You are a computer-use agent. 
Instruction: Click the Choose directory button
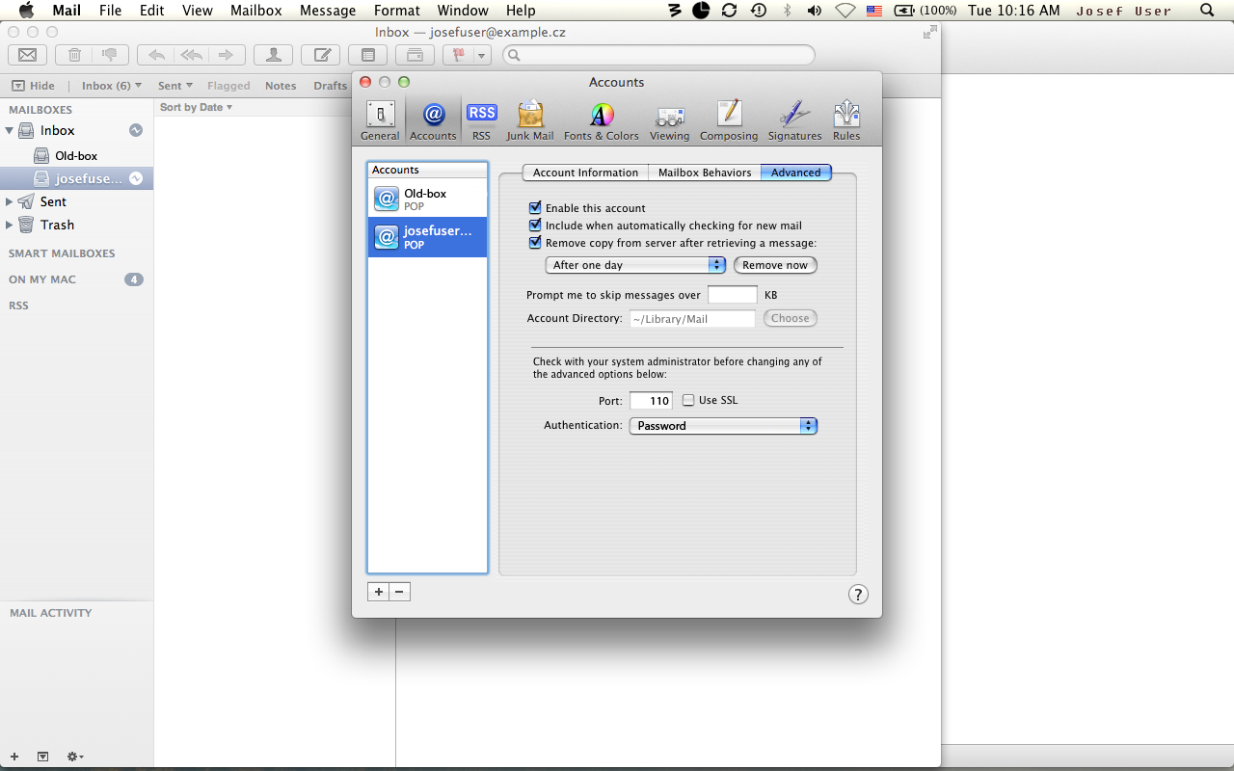(791, 318)
